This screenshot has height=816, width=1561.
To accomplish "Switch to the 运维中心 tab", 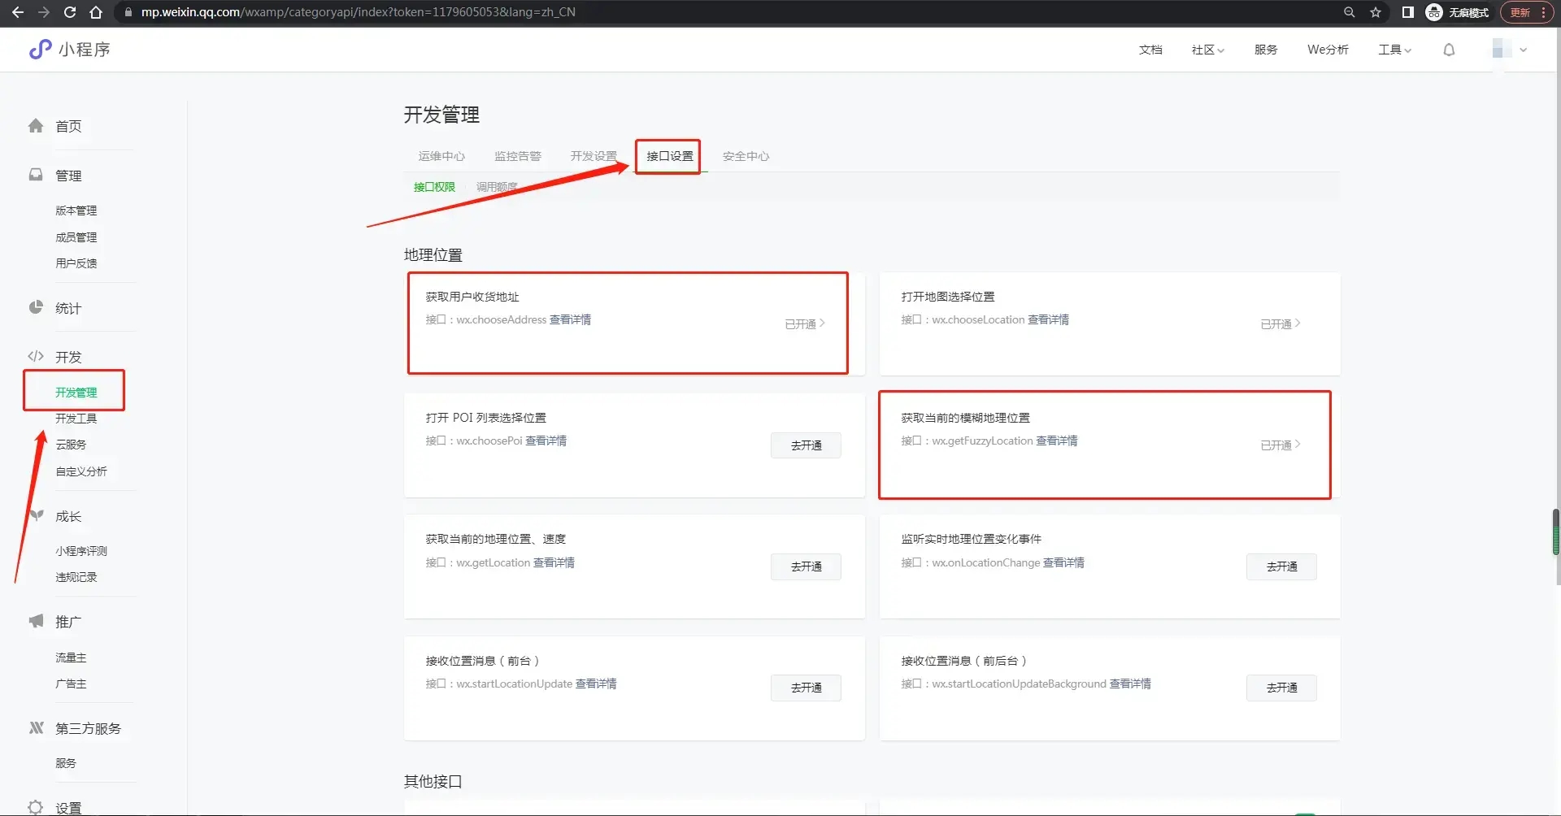I will coord(441,156).
